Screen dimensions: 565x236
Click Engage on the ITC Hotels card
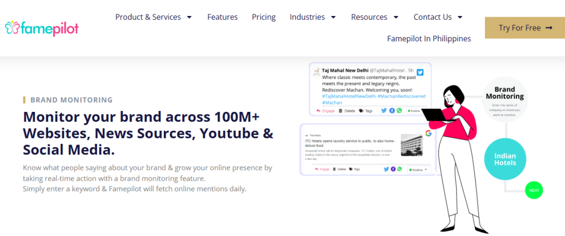[x=322, y=169]
